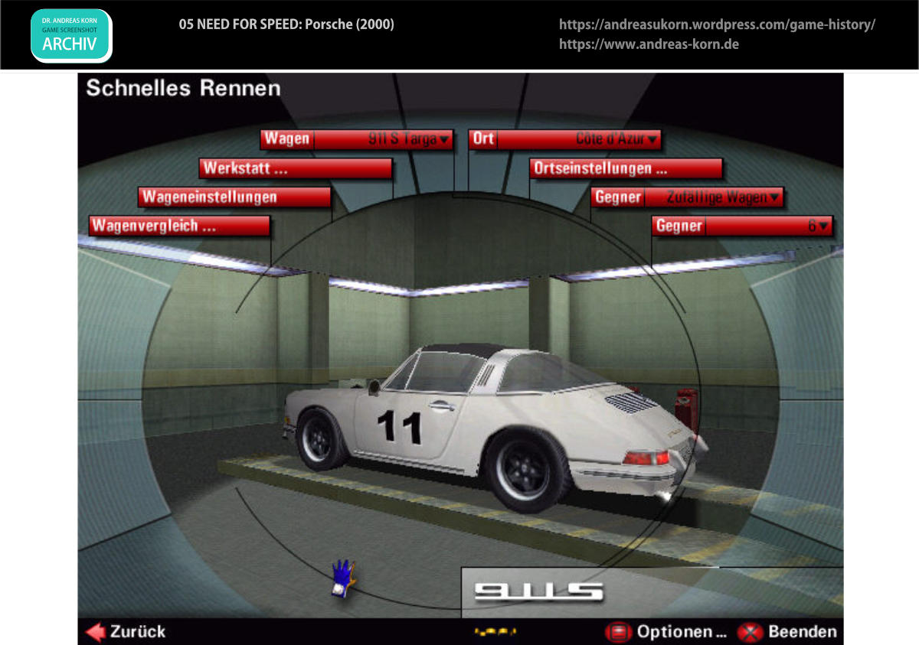The height and width of the screenshot is (645, 919).
Task: Open the Wagen car dropdown
Action: [x=357, y=139]
